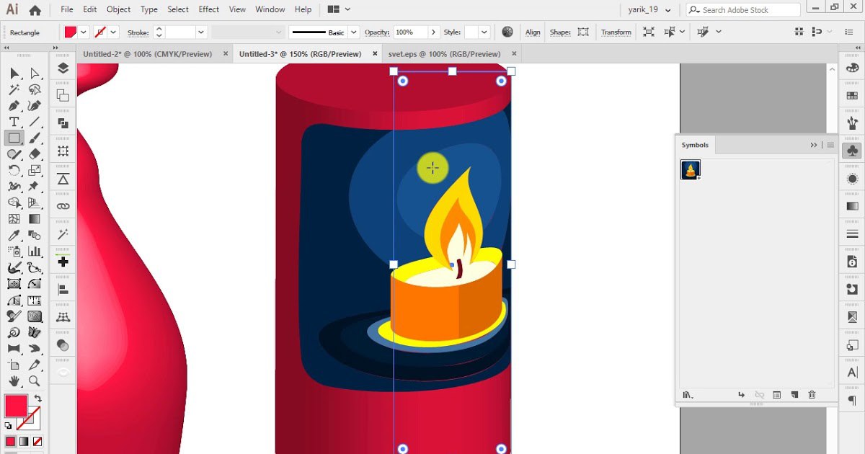Viewport: 865px width, 454px height.
Task: Open Symbol Libraries menu icon
Action: coord(688,395)
